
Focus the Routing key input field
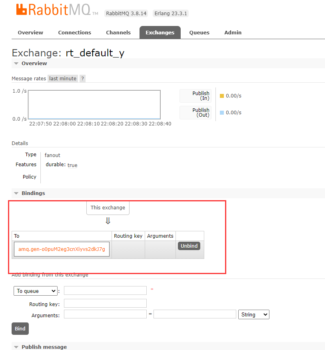(105, 303)
